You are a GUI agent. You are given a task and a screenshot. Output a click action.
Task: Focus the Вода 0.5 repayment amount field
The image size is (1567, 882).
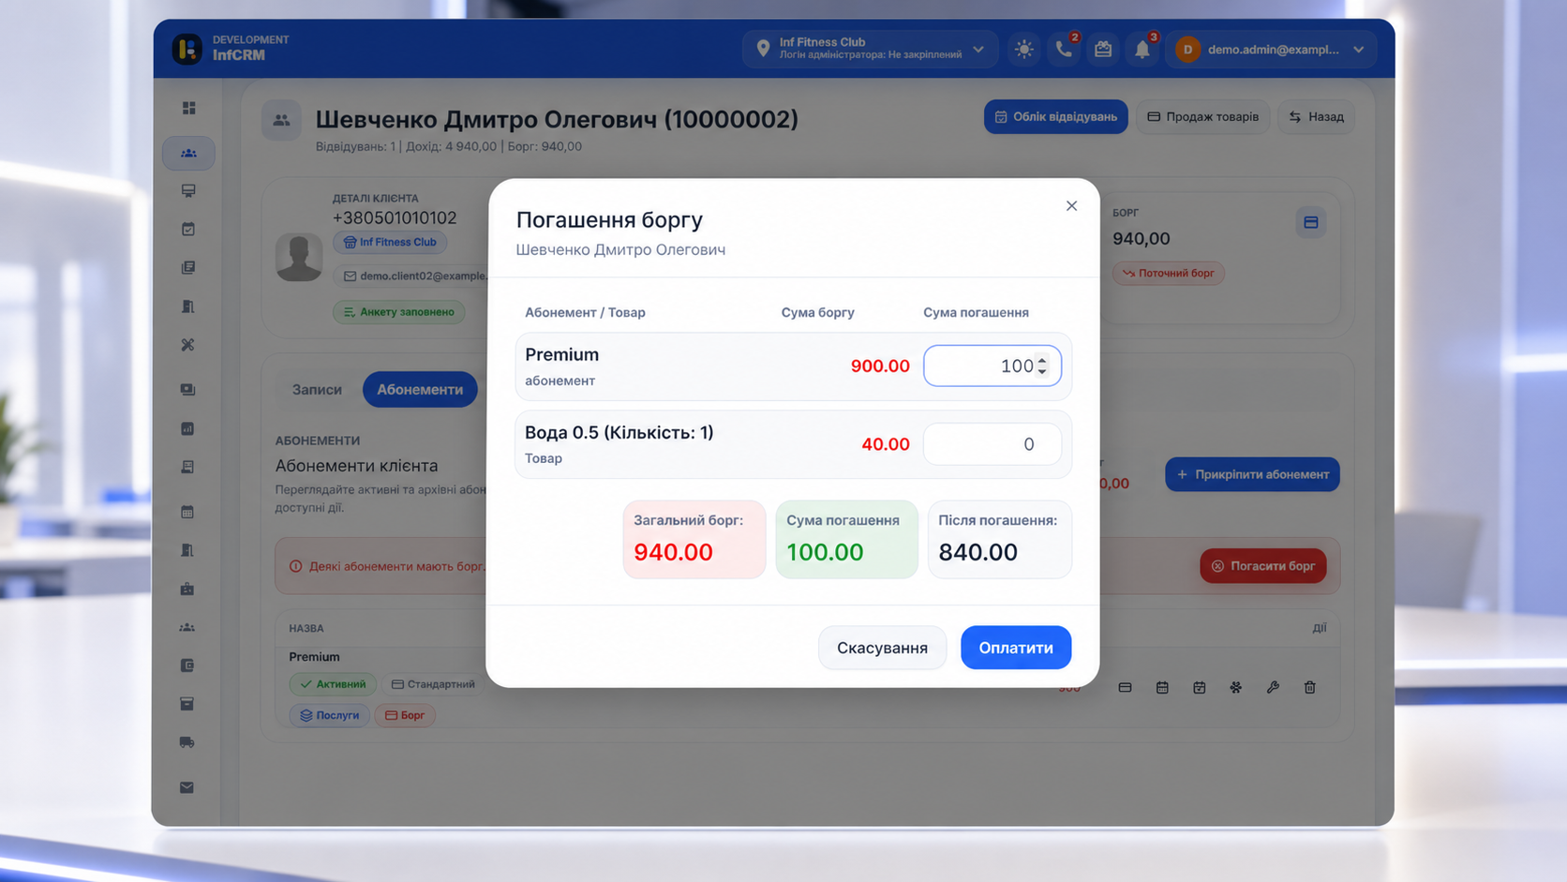point(992,444)
